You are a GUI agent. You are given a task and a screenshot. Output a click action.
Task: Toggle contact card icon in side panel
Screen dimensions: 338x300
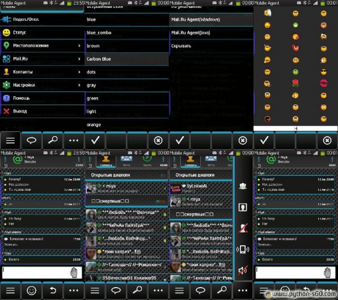click(243, 207)
